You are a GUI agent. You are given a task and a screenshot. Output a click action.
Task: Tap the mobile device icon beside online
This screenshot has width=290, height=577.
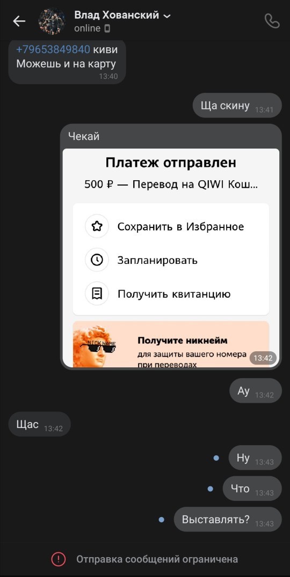coord(107,28)
